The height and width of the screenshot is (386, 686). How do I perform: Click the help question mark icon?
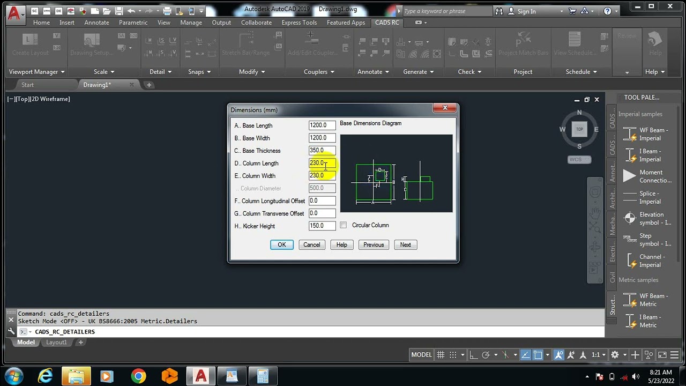[x=607, y=11]
